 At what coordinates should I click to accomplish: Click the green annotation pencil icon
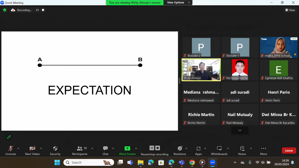[9, 137]
